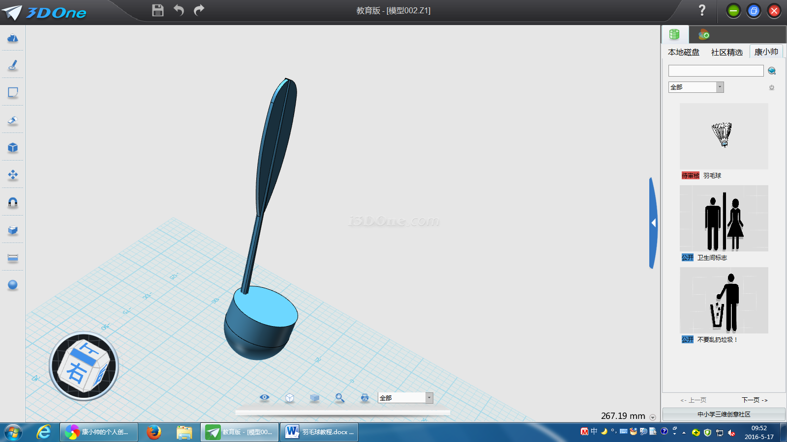The width and height of the screenshot is (787, 442).
Task: Toggle the eye visibility icon in bottom toolbar
Action: pos(265,397)
